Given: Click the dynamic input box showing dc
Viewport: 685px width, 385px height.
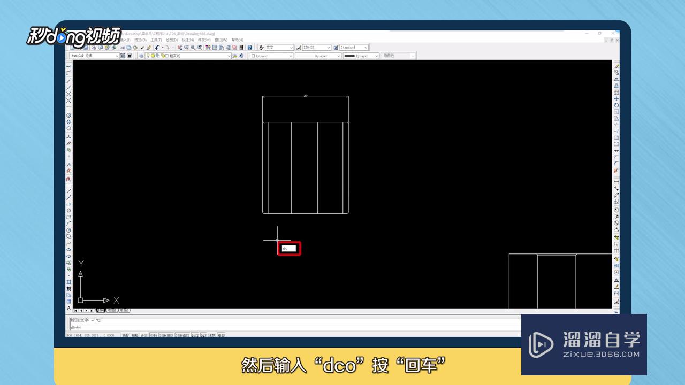Looking at the screenshot, I should point(289,248).
